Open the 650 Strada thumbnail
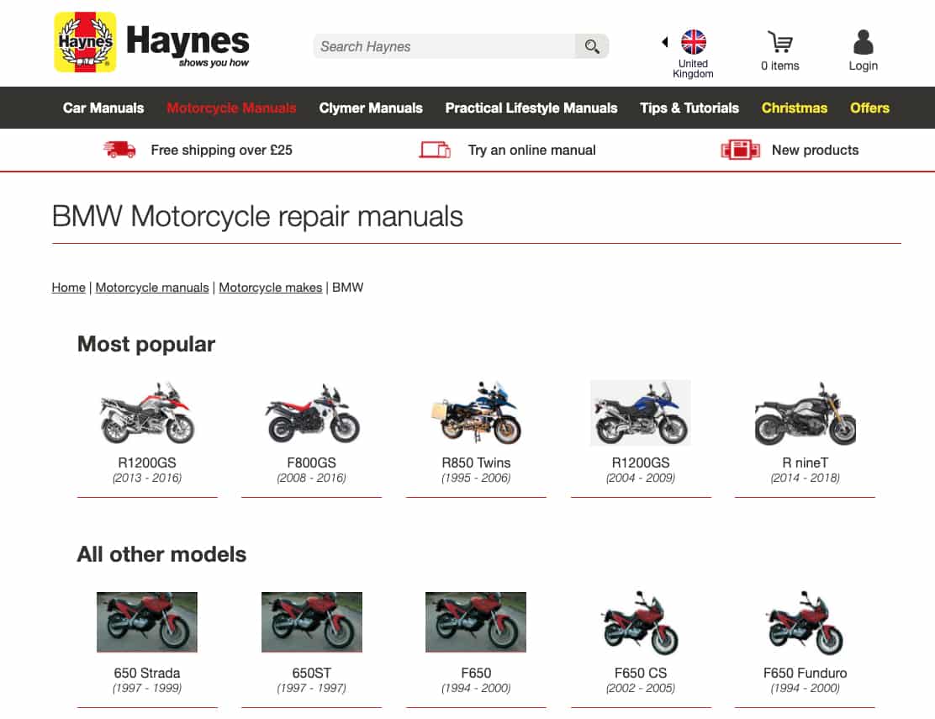 coord(146,621)
